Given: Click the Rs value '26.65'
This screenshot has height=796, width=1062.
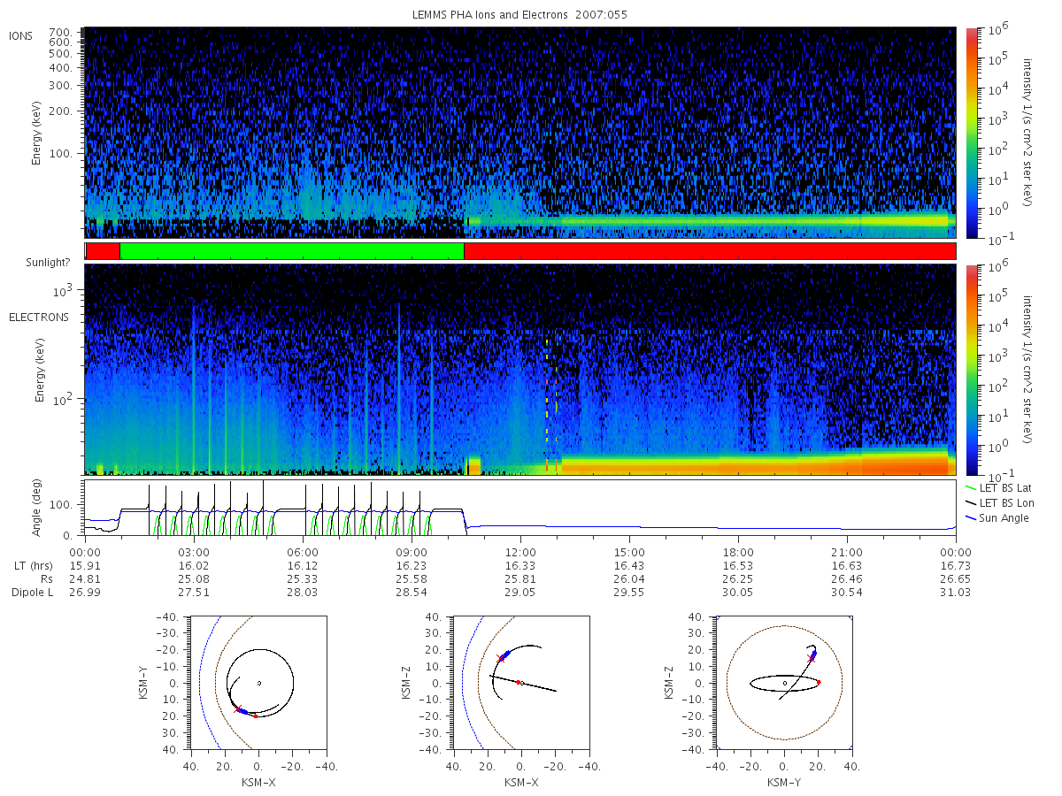Looking at the screenshot, I should click(956, 578).
